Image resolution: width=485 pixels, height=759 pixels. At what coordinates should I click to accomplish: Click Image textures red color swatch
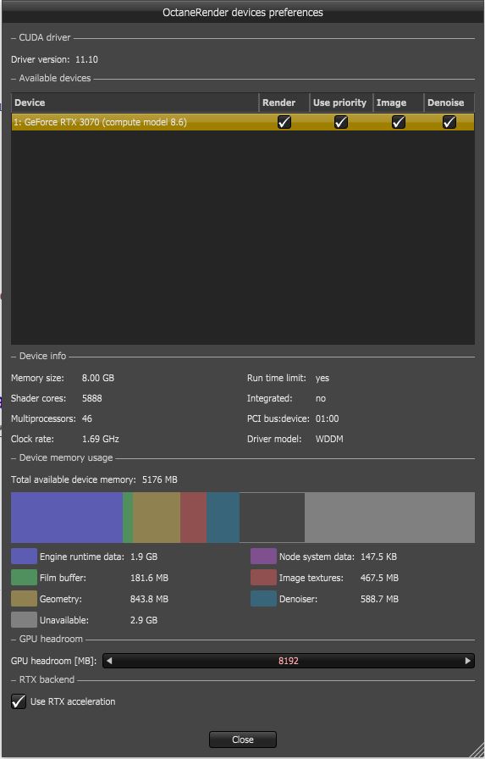coord(263,578)
